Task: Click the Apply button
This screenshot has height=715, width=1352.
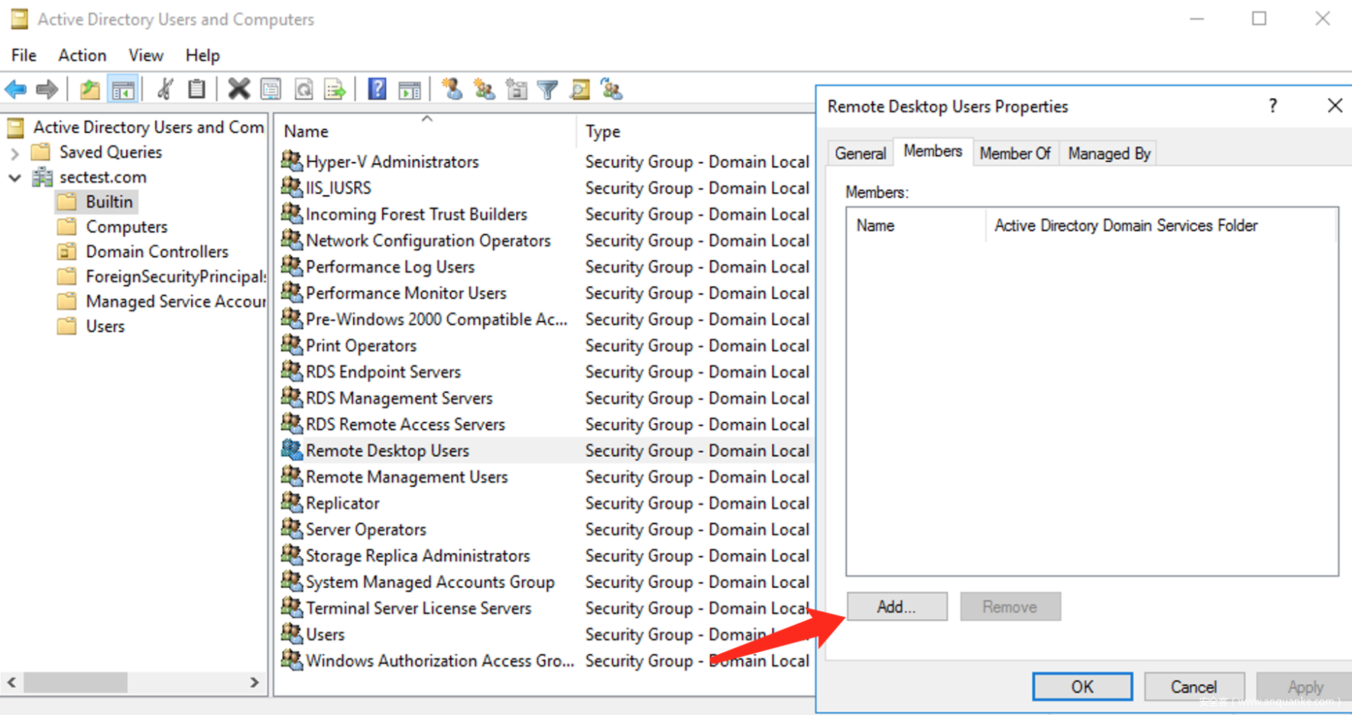Action: click(1305, 687)
